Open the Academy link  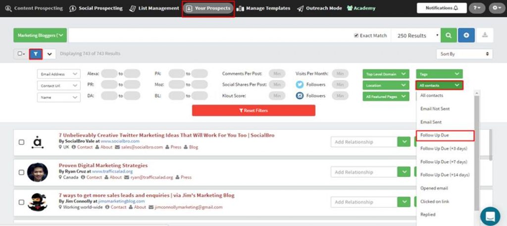pyautogui.click(x=361, y=8)
